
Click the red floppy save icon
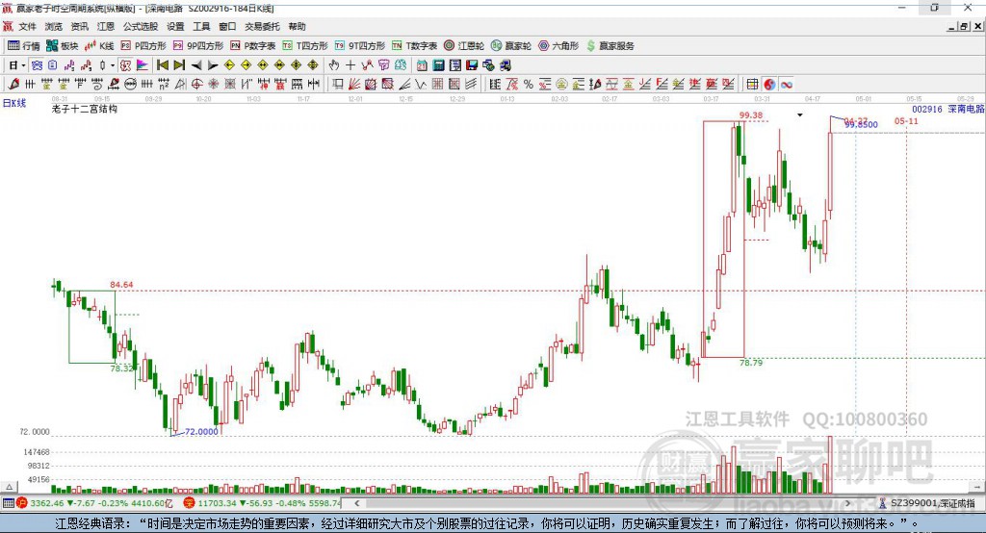pos(472,65)
